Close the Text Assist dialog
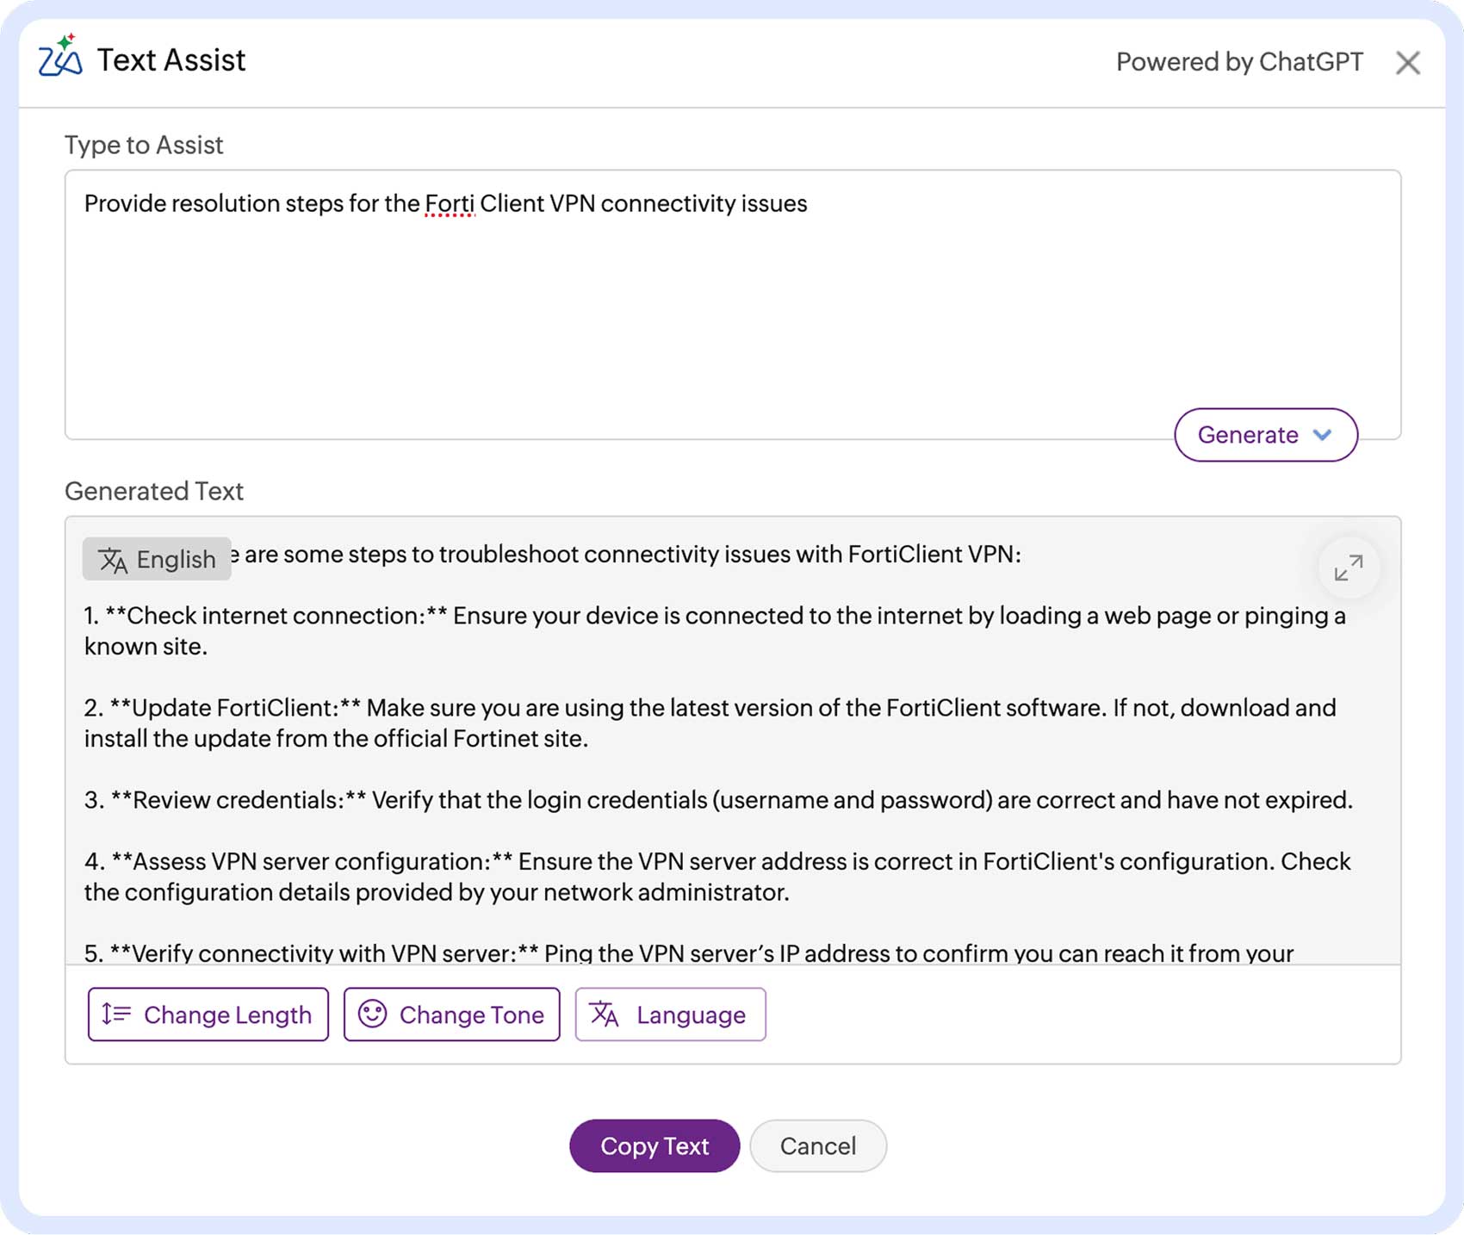Viewport: 1464px width, 1235px height. click(x=1408, y=63)
